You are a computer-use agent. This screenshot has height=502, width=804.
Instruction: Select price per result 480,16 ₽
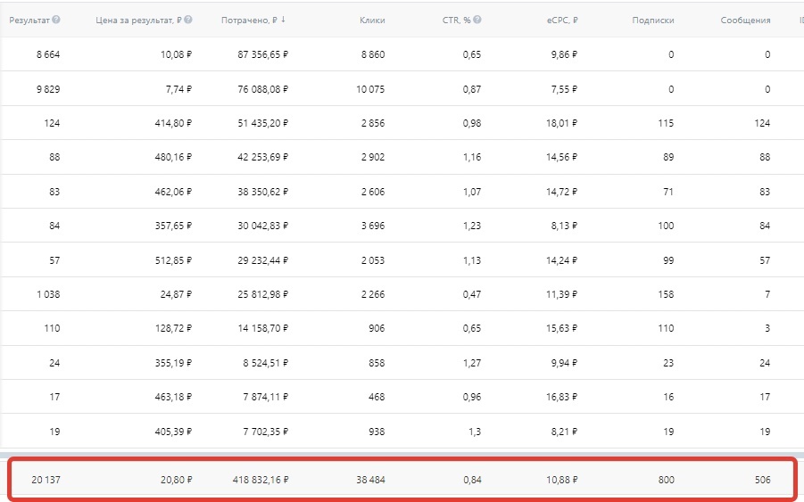[173, 157]
